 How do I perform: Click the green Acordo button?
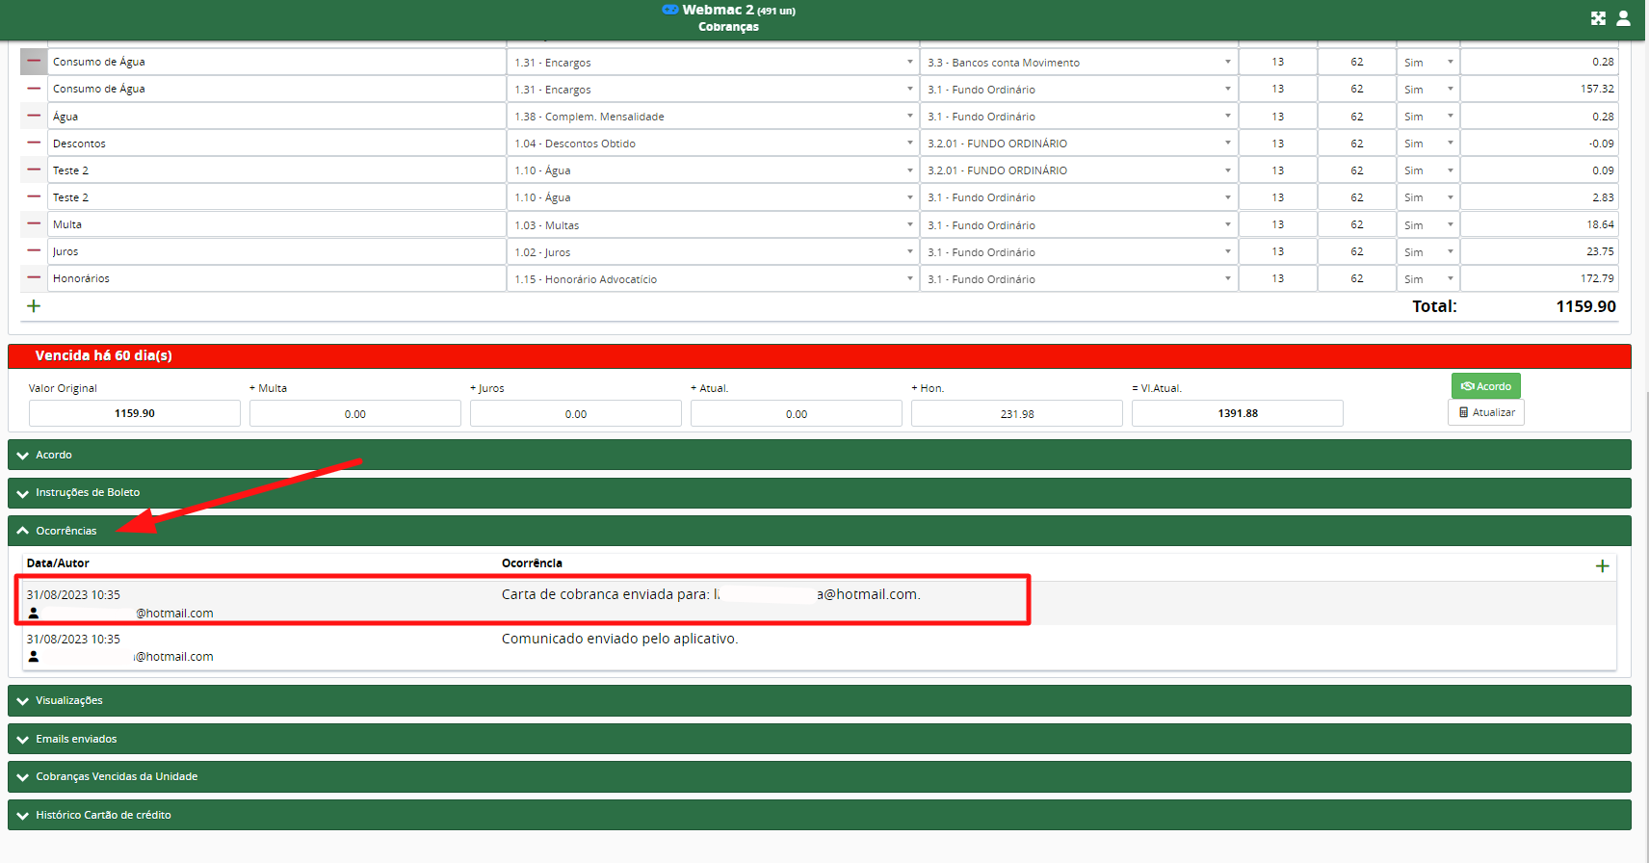[1485, 386]
